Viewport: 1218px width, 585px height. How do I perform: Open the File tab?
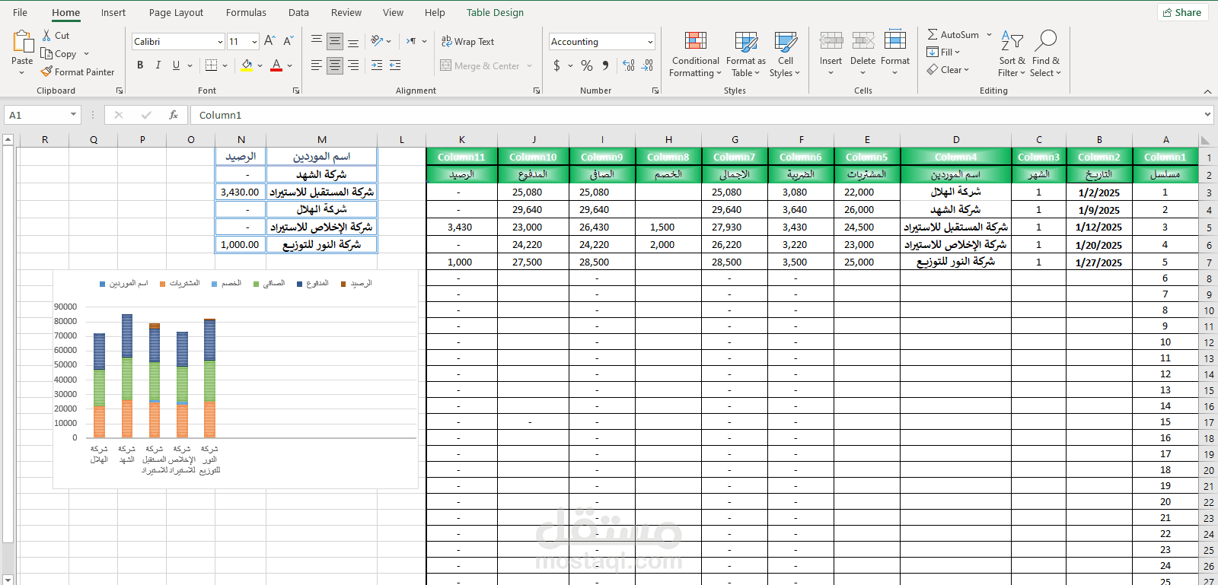21,12
